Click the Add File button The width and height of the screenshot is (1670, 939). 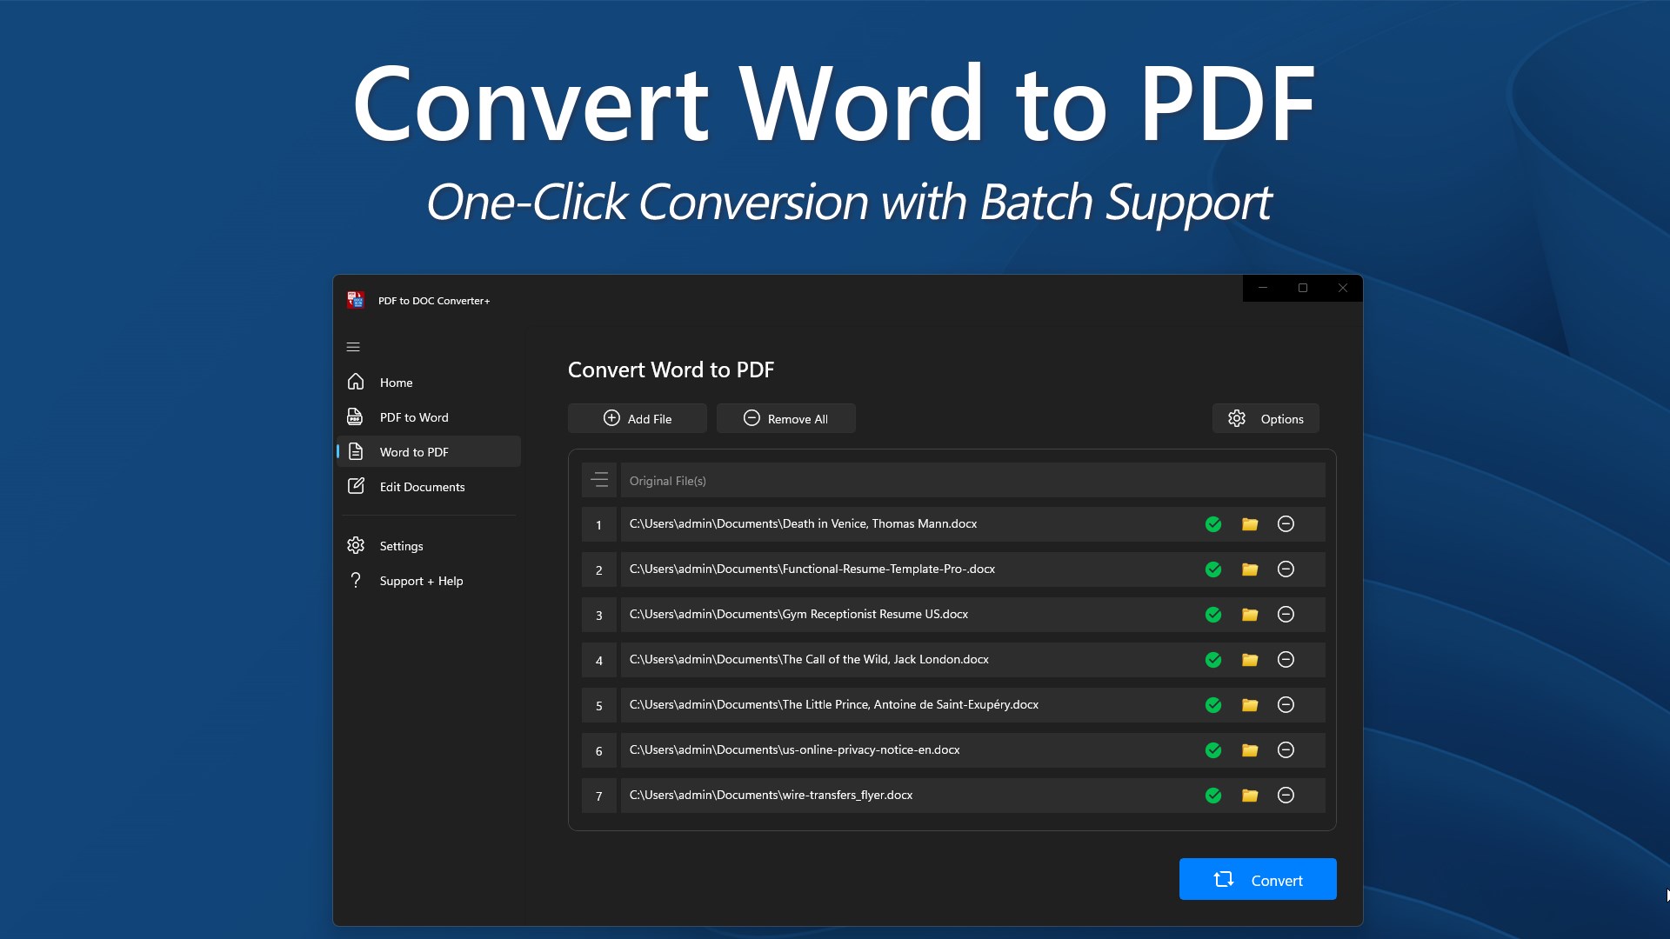click(x=638, y=418)
